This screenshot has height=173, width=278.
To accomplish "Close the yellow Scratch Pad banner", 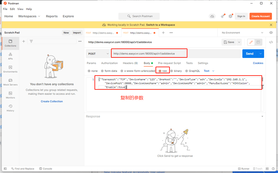I will 271,25.
